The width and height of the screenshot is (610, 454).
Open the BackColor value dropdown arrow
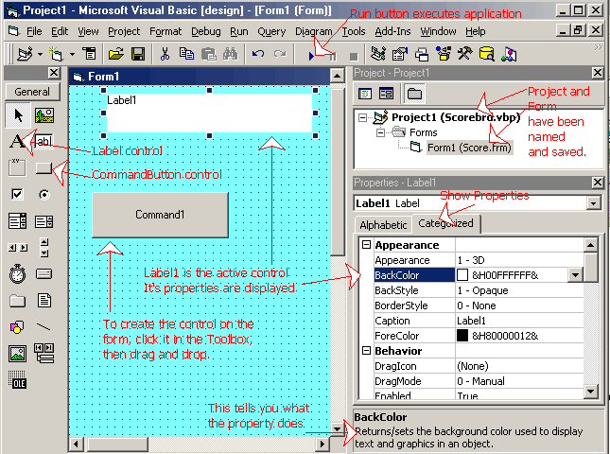[575, 275]
